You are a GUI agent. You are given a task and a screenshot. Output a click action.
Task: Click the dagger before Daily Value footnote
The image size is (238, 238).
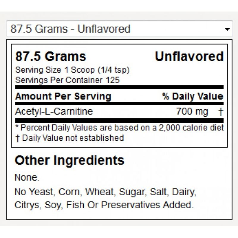[18, 138]
